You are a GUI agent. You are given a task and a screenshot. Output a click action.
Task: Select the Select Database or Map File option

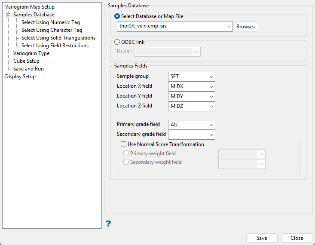point(117,16)
